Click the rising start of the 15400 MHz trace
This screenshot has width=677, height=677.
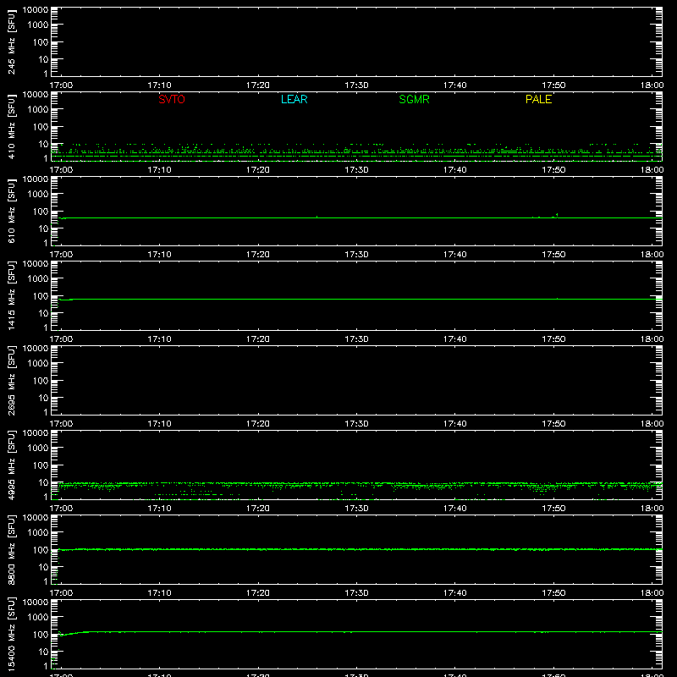click(x=71, y=633)
